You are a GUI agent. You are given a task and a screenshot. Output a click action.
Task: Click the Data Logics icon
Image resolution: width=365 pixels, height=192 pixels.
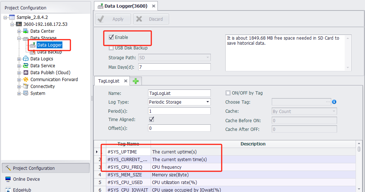pos(26,59)
